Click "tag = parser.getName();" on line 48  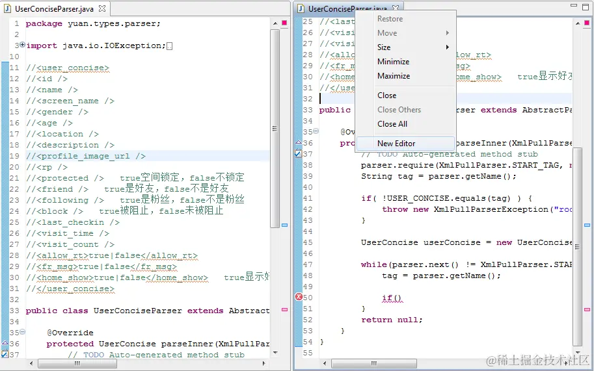[441, 275]
